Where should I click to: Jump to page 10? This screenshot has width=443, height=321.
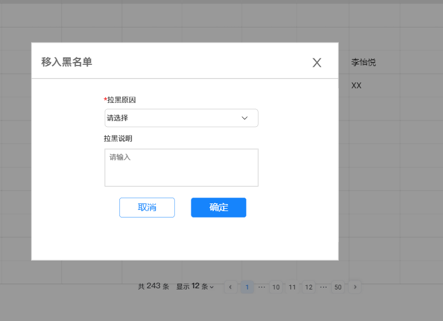pos(276,287)
